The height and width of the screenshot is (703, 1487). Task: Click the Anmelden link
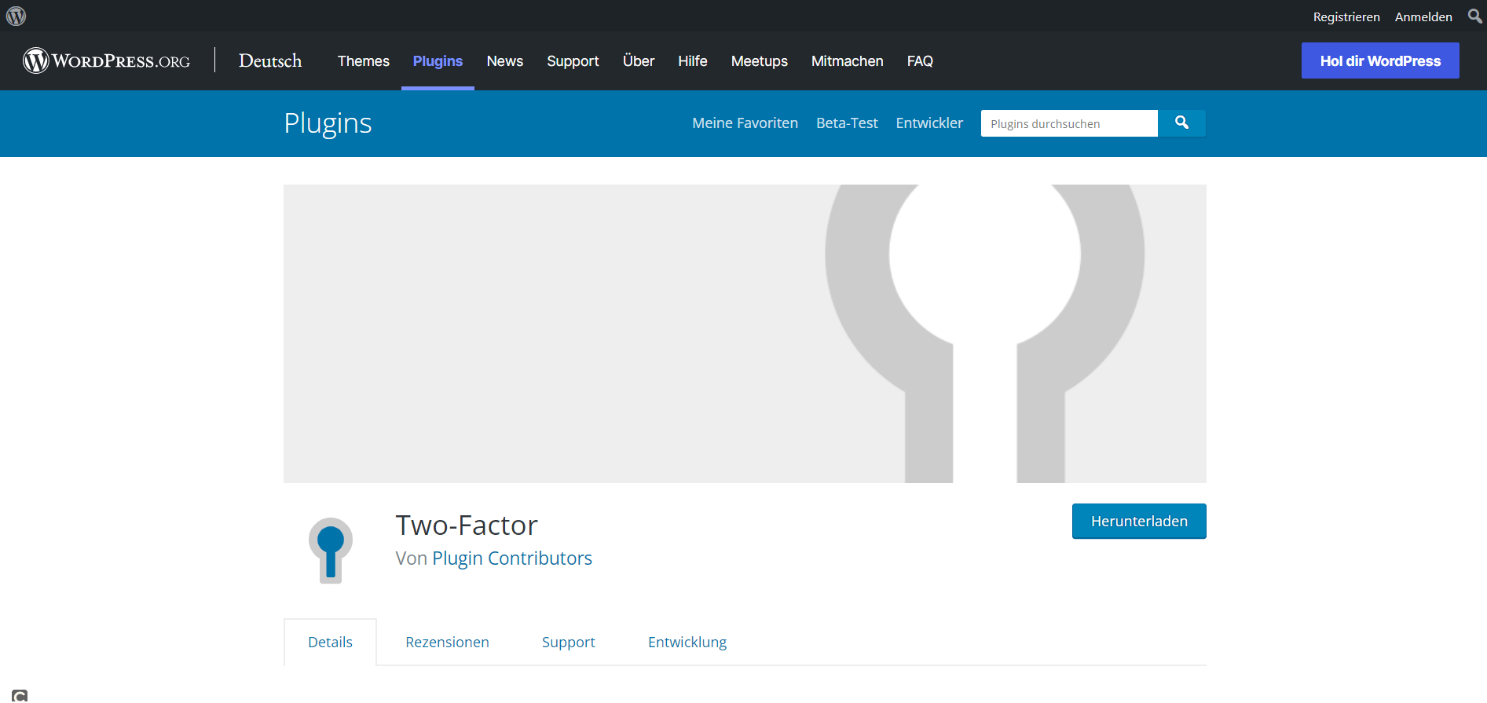1423,16
